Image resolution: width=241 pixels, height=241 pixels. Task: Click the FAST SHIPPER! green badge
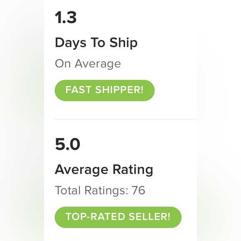click(x=105, y=91)
